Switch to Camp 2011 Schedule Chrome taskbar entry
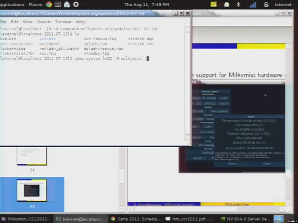Viewport: 298px width, 223px height. pyautogui.click(x=136, y=219)
